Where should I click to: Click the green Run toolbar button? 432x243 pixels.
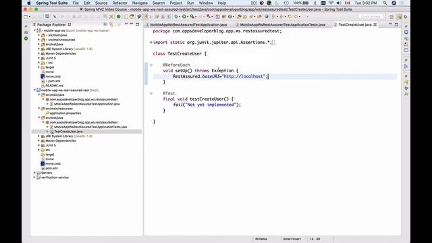click(x=184, y=17)
